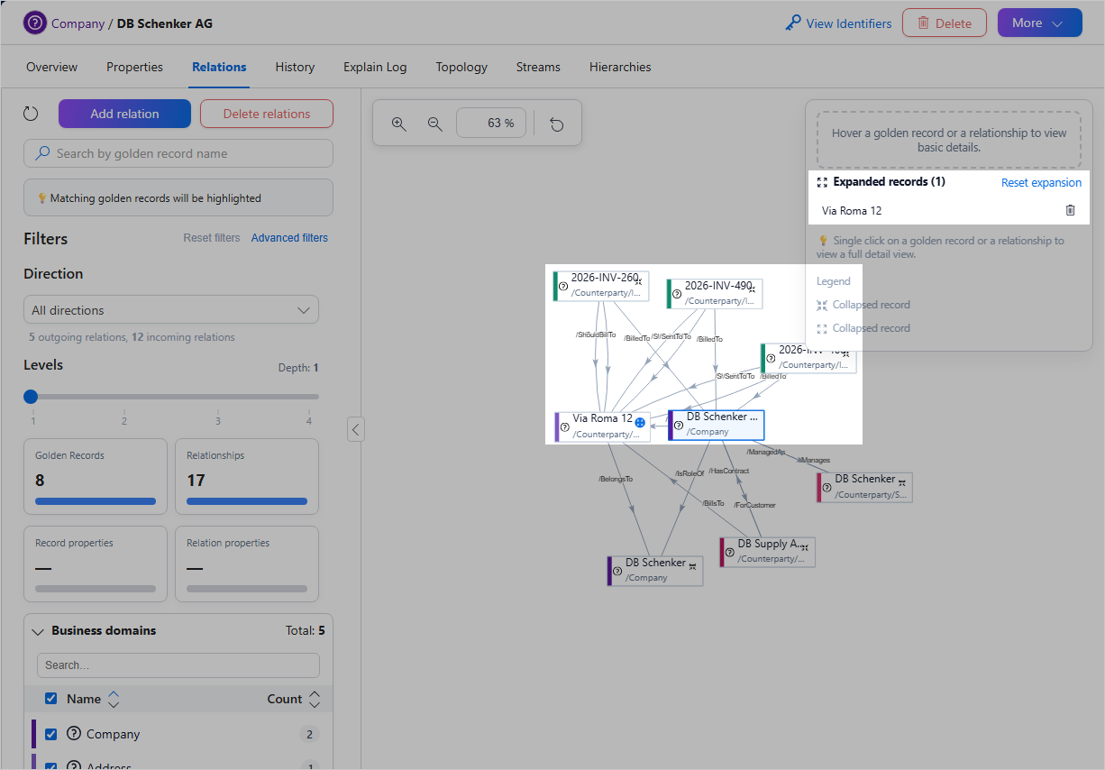Click the Levels depth slider handle
Screen dimensions: 1105x770
31,396
